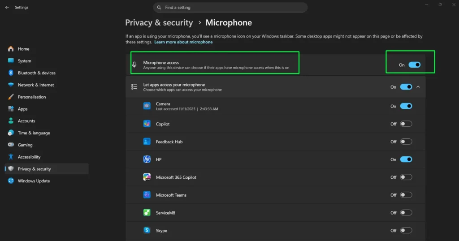
Task: Click the Find a setting search box
Action: pos(230,7)
